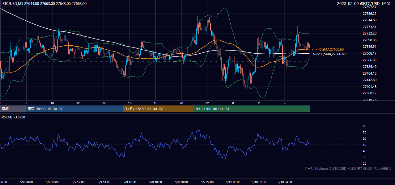Screen dimensions: 395x185
Task: Click price axis label 27773.54
Action: [x=369, y=27]
